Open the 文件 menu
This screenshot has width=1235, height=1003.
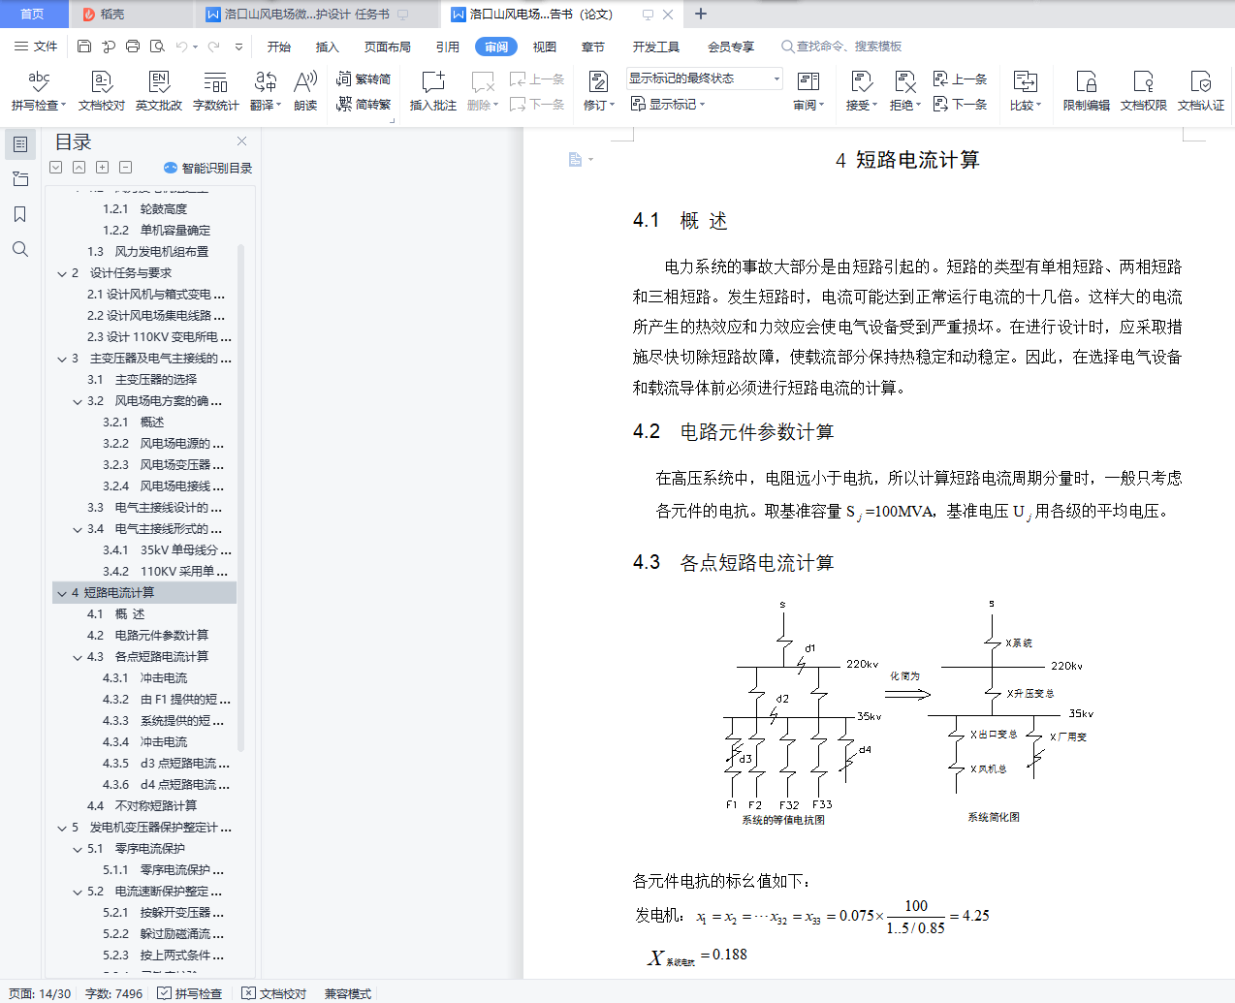pyautogui.click(x=36, y=47)
